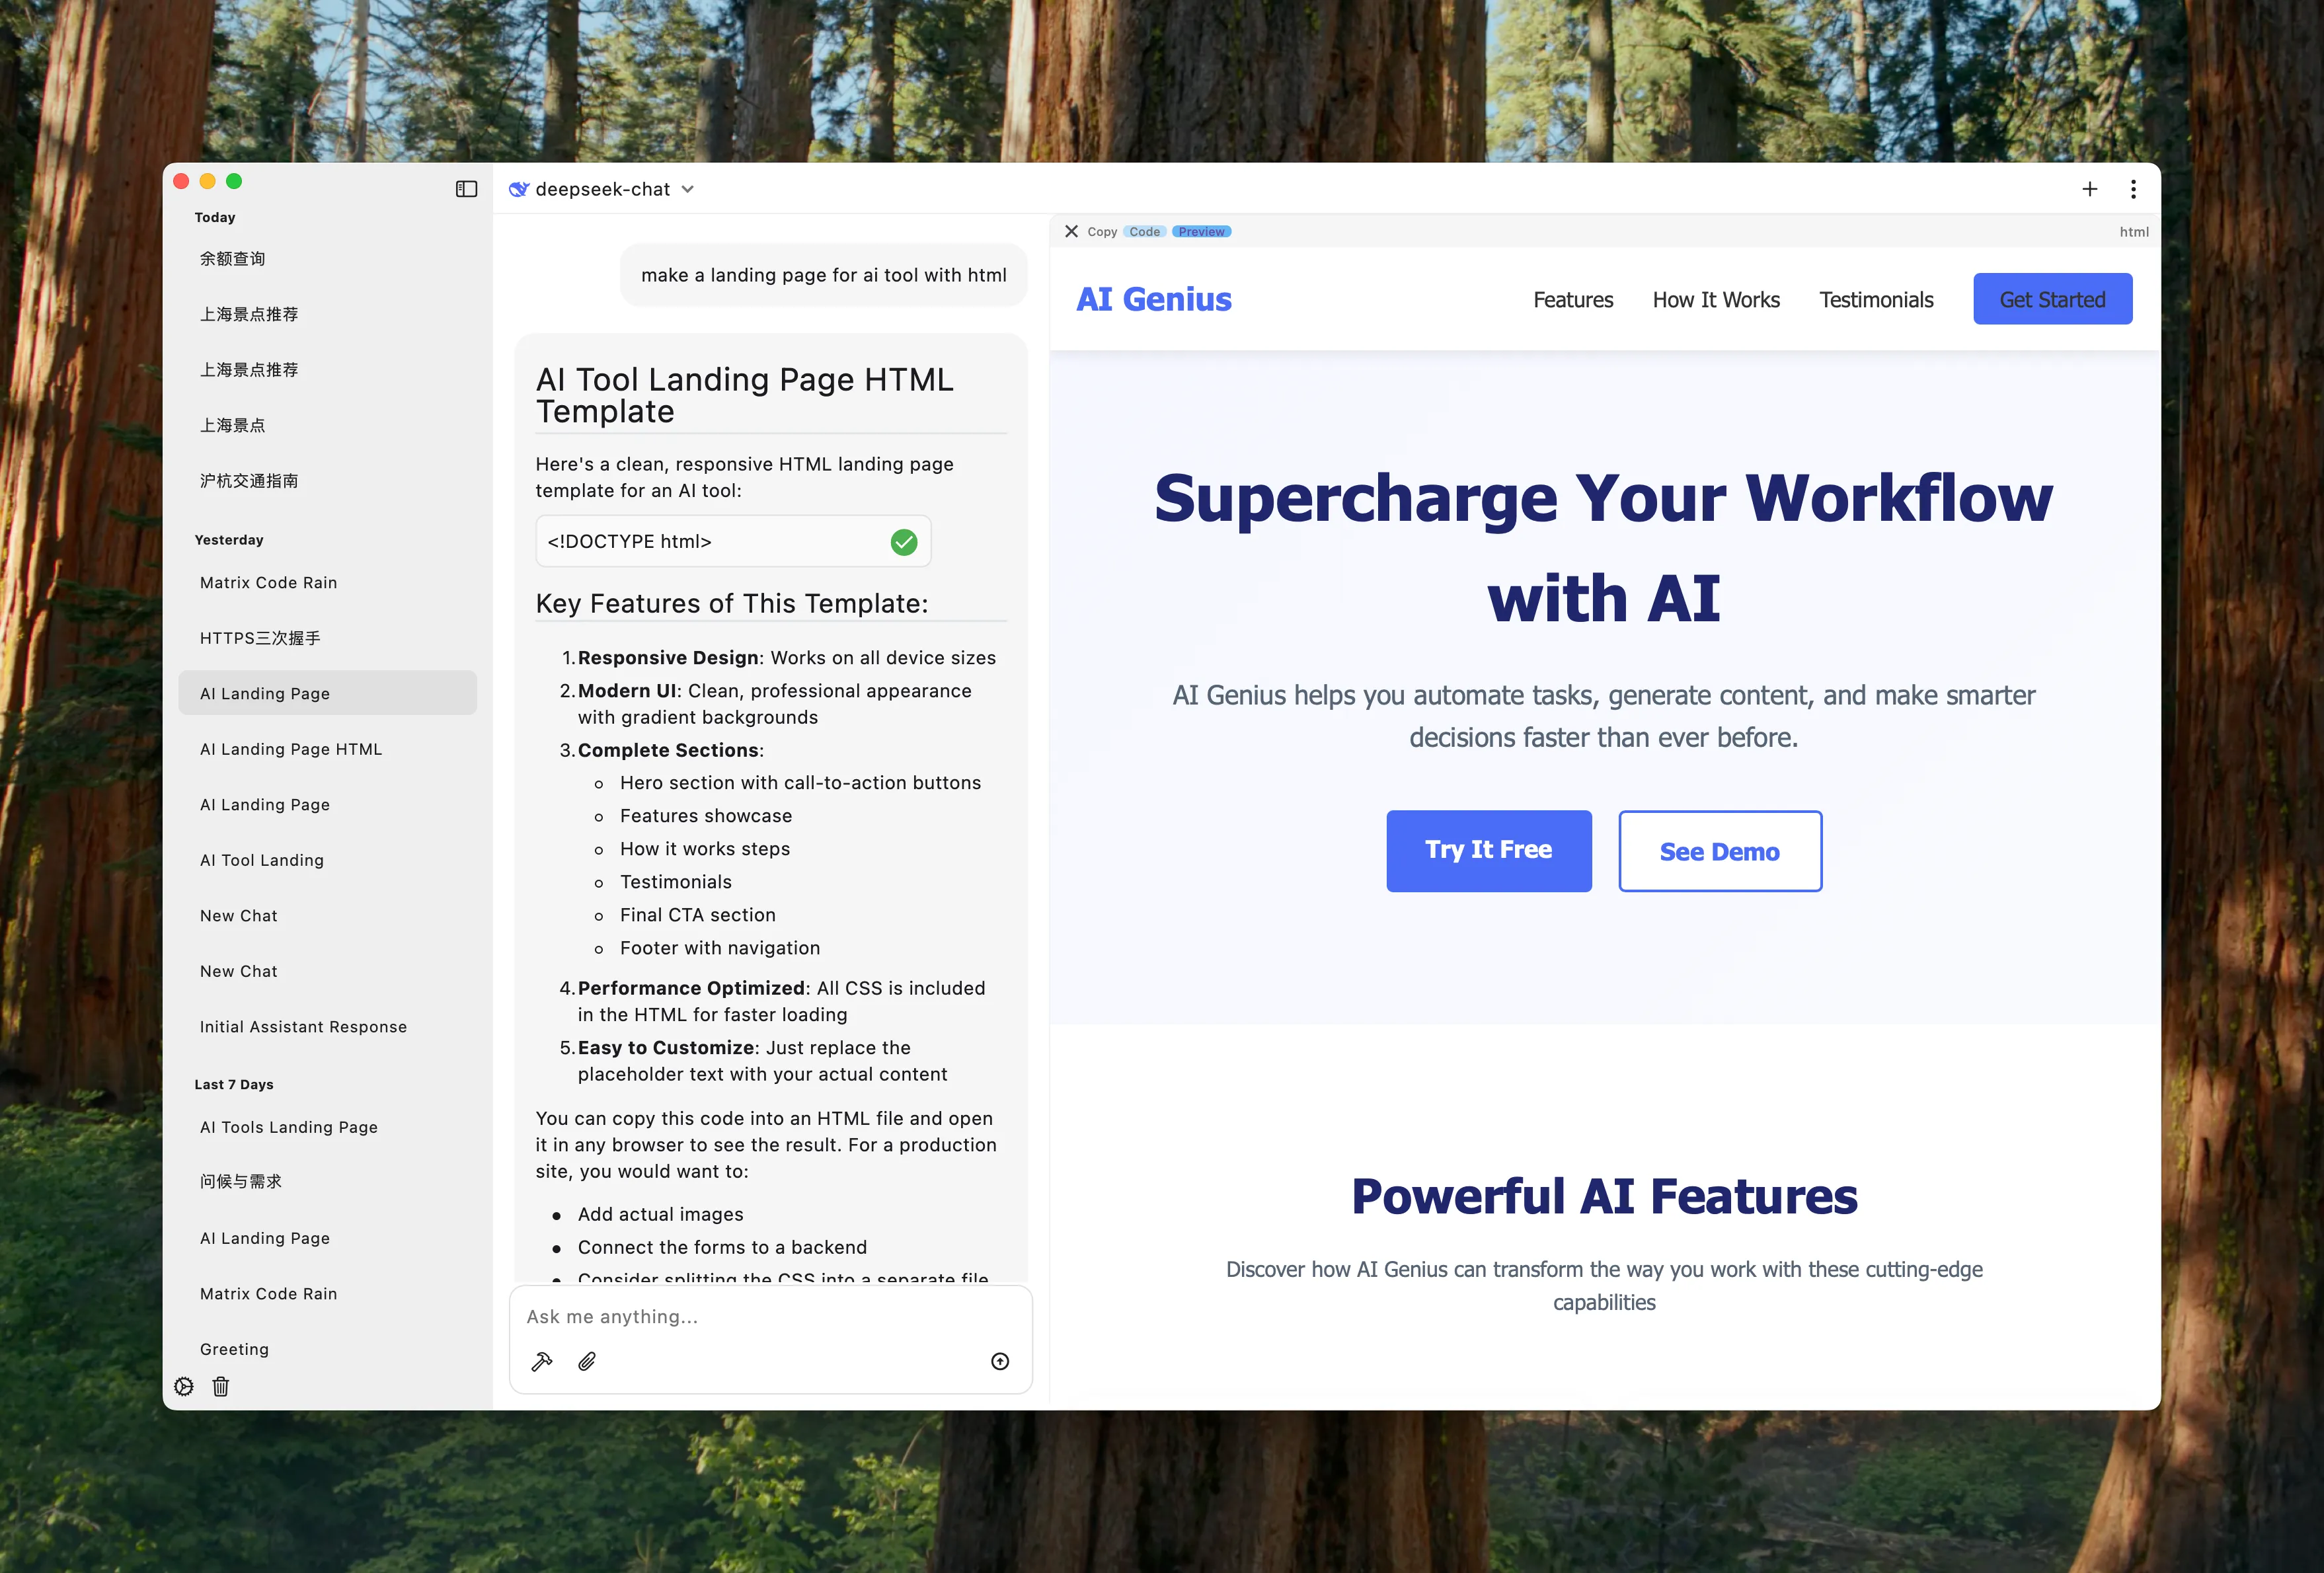
Task: Send message with up-arrow icon
Action: (999, 1361)
